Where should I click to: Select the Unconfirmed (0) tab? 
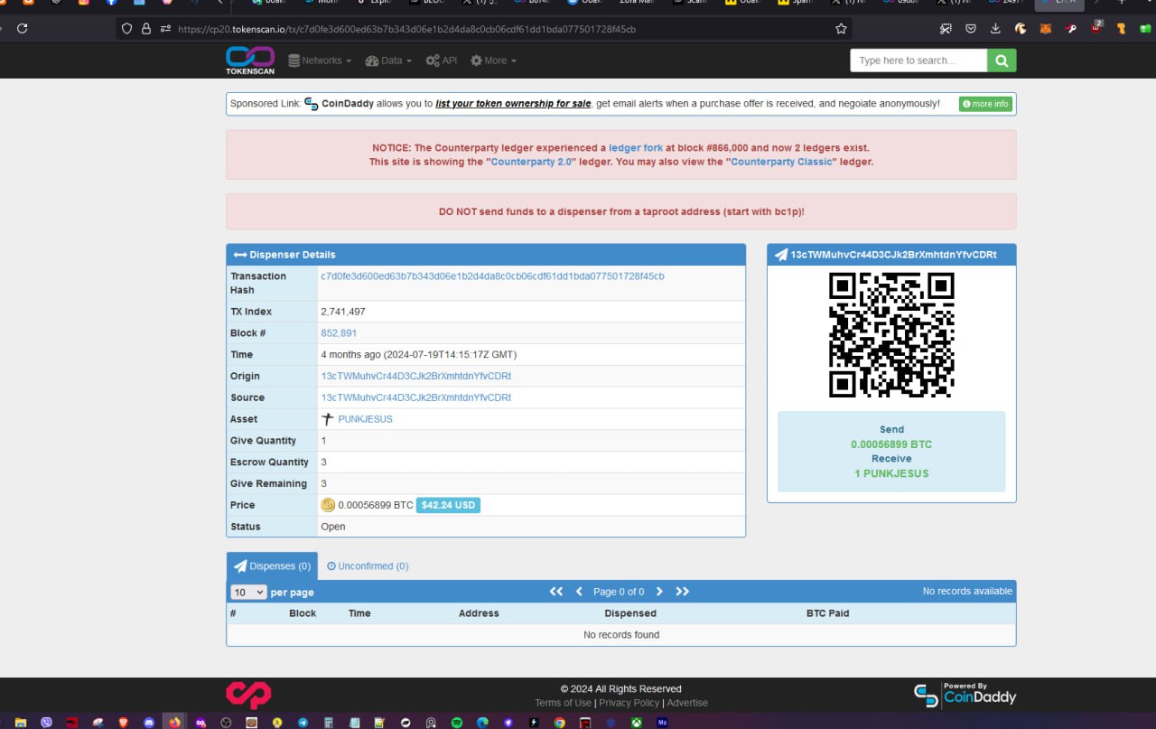pyautogui.click(x=367, y=566)
